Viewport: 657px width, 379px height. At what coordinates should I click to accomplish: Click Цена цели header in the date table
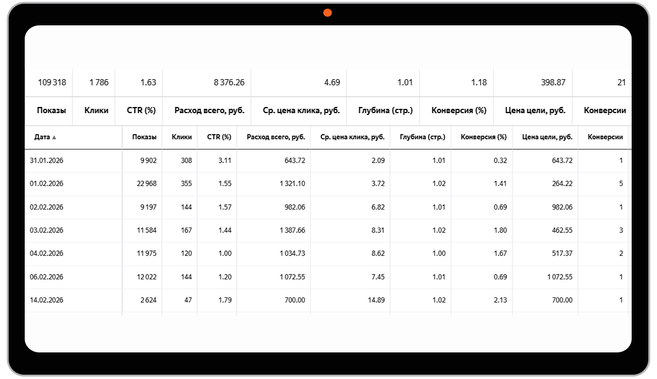click(x=547, y=137)
